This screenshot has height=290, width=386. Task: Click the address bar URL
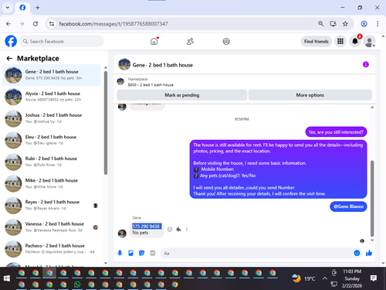point(113,24)
